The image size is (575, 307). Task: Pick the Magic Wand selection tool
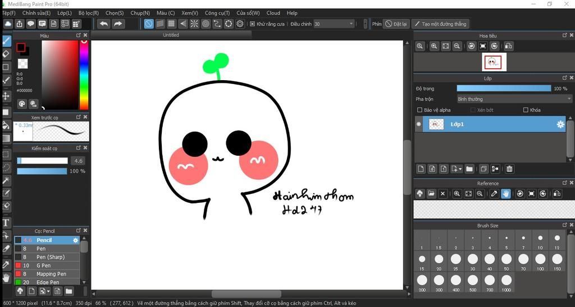(6, 180)
